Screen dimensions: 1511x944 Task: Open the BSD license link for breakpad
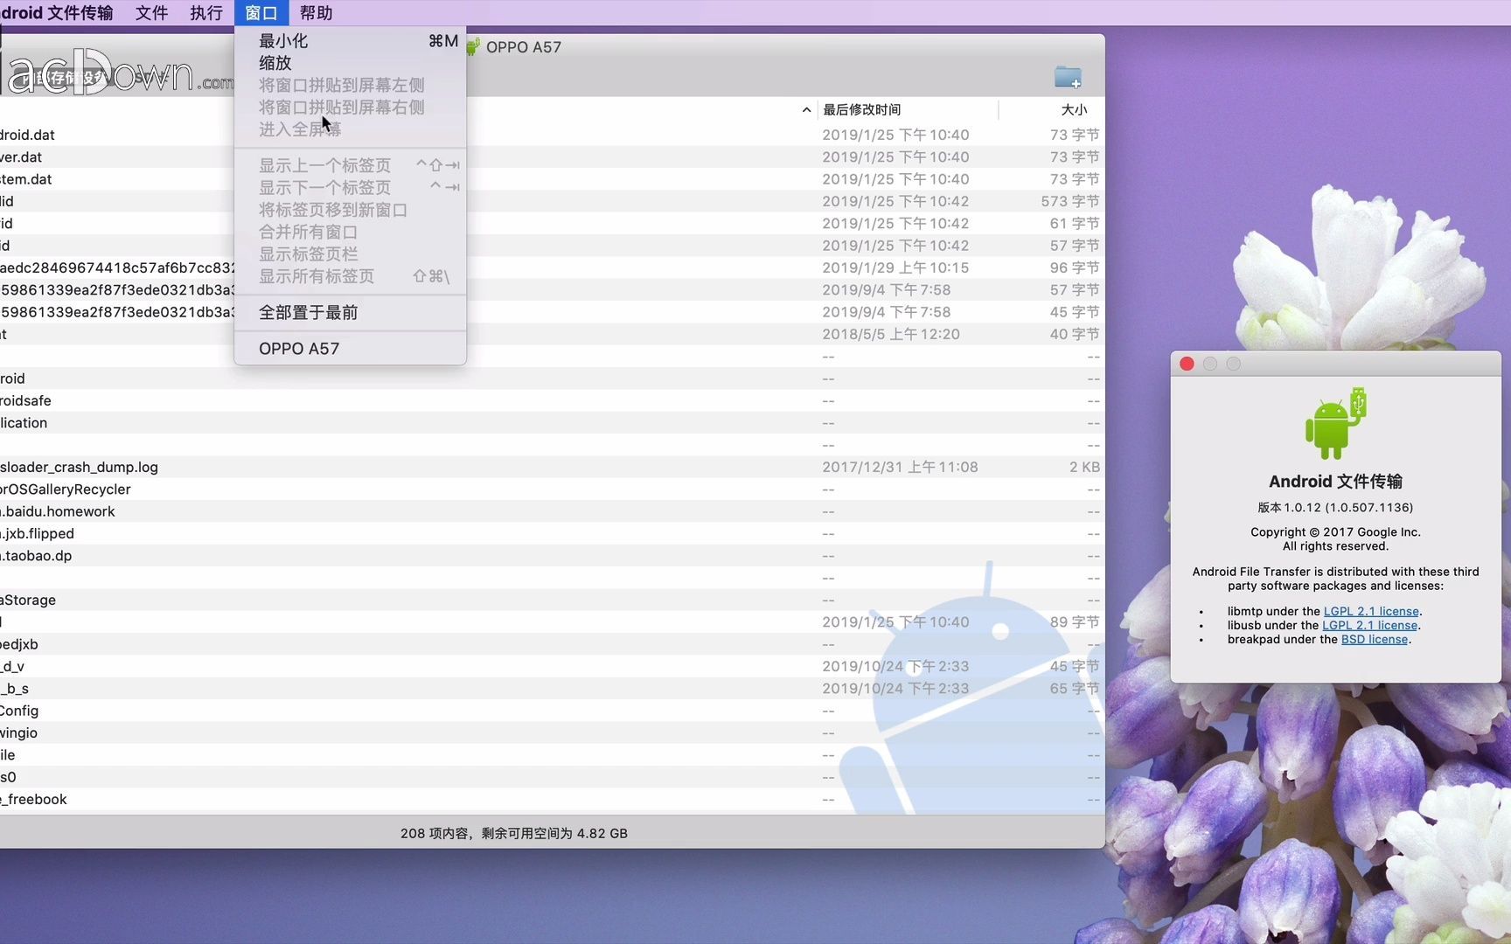(x=1373, y=639)
